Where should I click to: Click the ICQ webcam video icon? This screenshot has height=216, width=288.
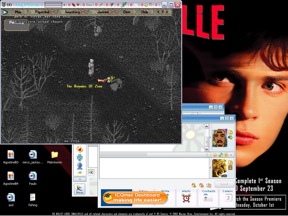80,166
